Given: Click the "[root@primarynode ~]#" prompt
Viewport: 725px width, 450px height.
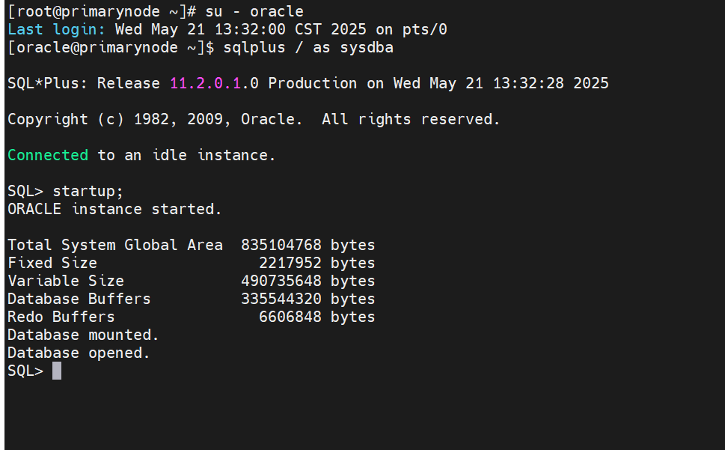Looking at the screenshot, I should click(102, 11).
